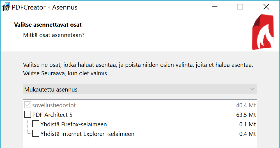Image resolution: width=280 pixels, height=148 pixels.
Task: Select the sovellustiedostot component label
Action: [x=54, y=105]
